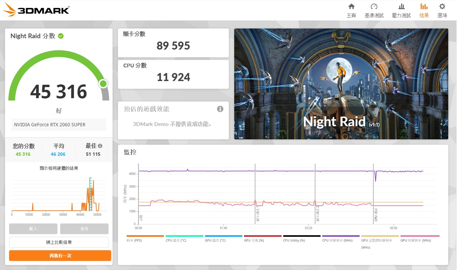Click the score distribution histogram chart
Screen dimensions: 457x270
click(59, 196)
